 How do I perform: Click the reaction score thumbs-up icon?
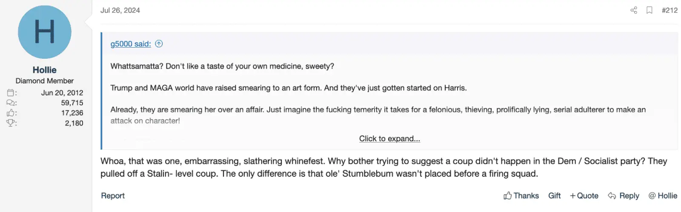click(x=11, y=113)
